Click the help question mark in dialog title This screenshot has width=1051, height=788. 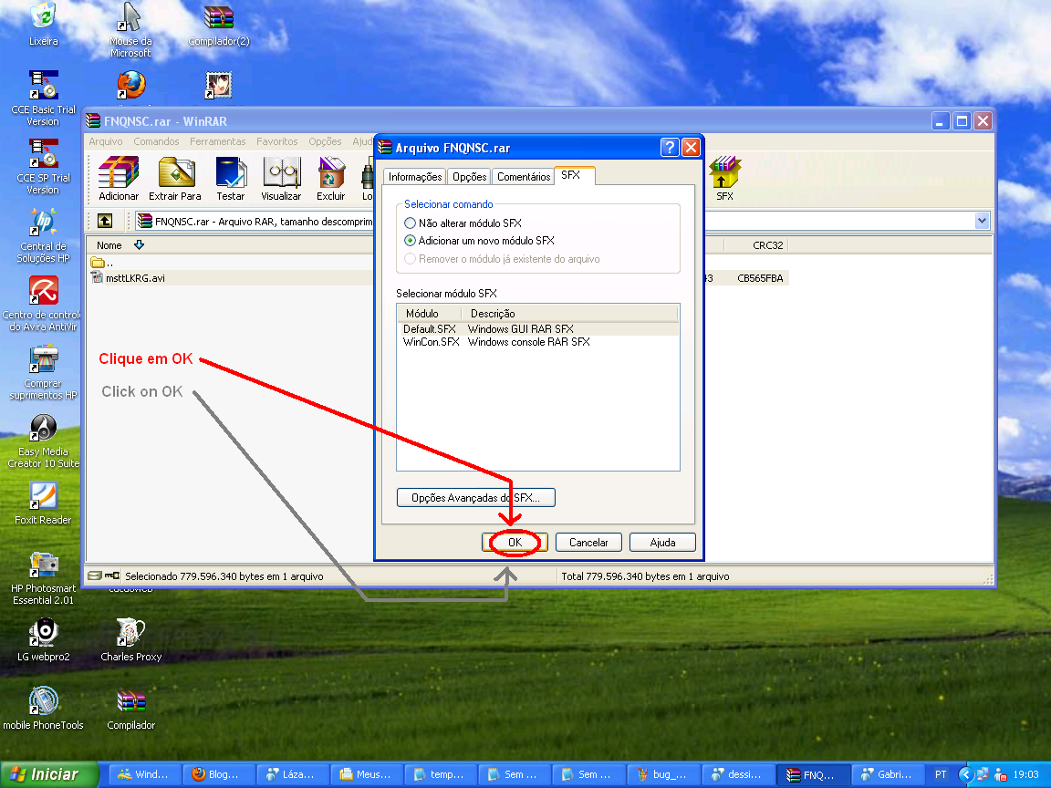pos(669,148)
